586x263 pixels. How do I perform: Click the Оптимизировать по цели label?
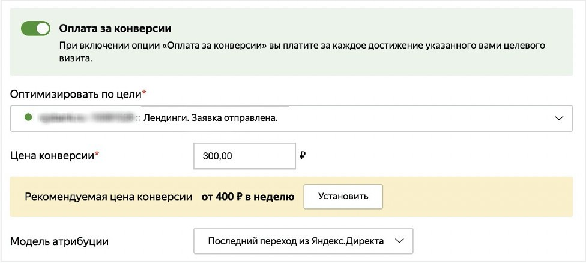tap(75, 94)
